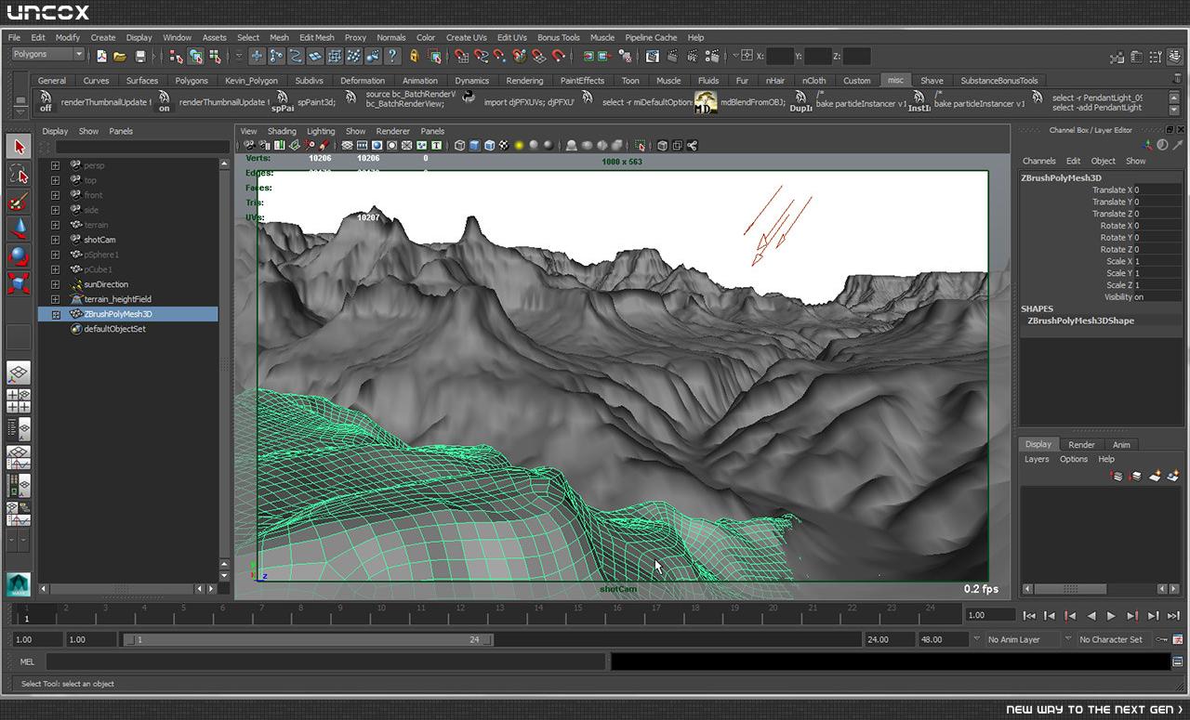Expand the sunDirection node in outliner
This screenshot has height=720, width=1190.
point(56,284)
